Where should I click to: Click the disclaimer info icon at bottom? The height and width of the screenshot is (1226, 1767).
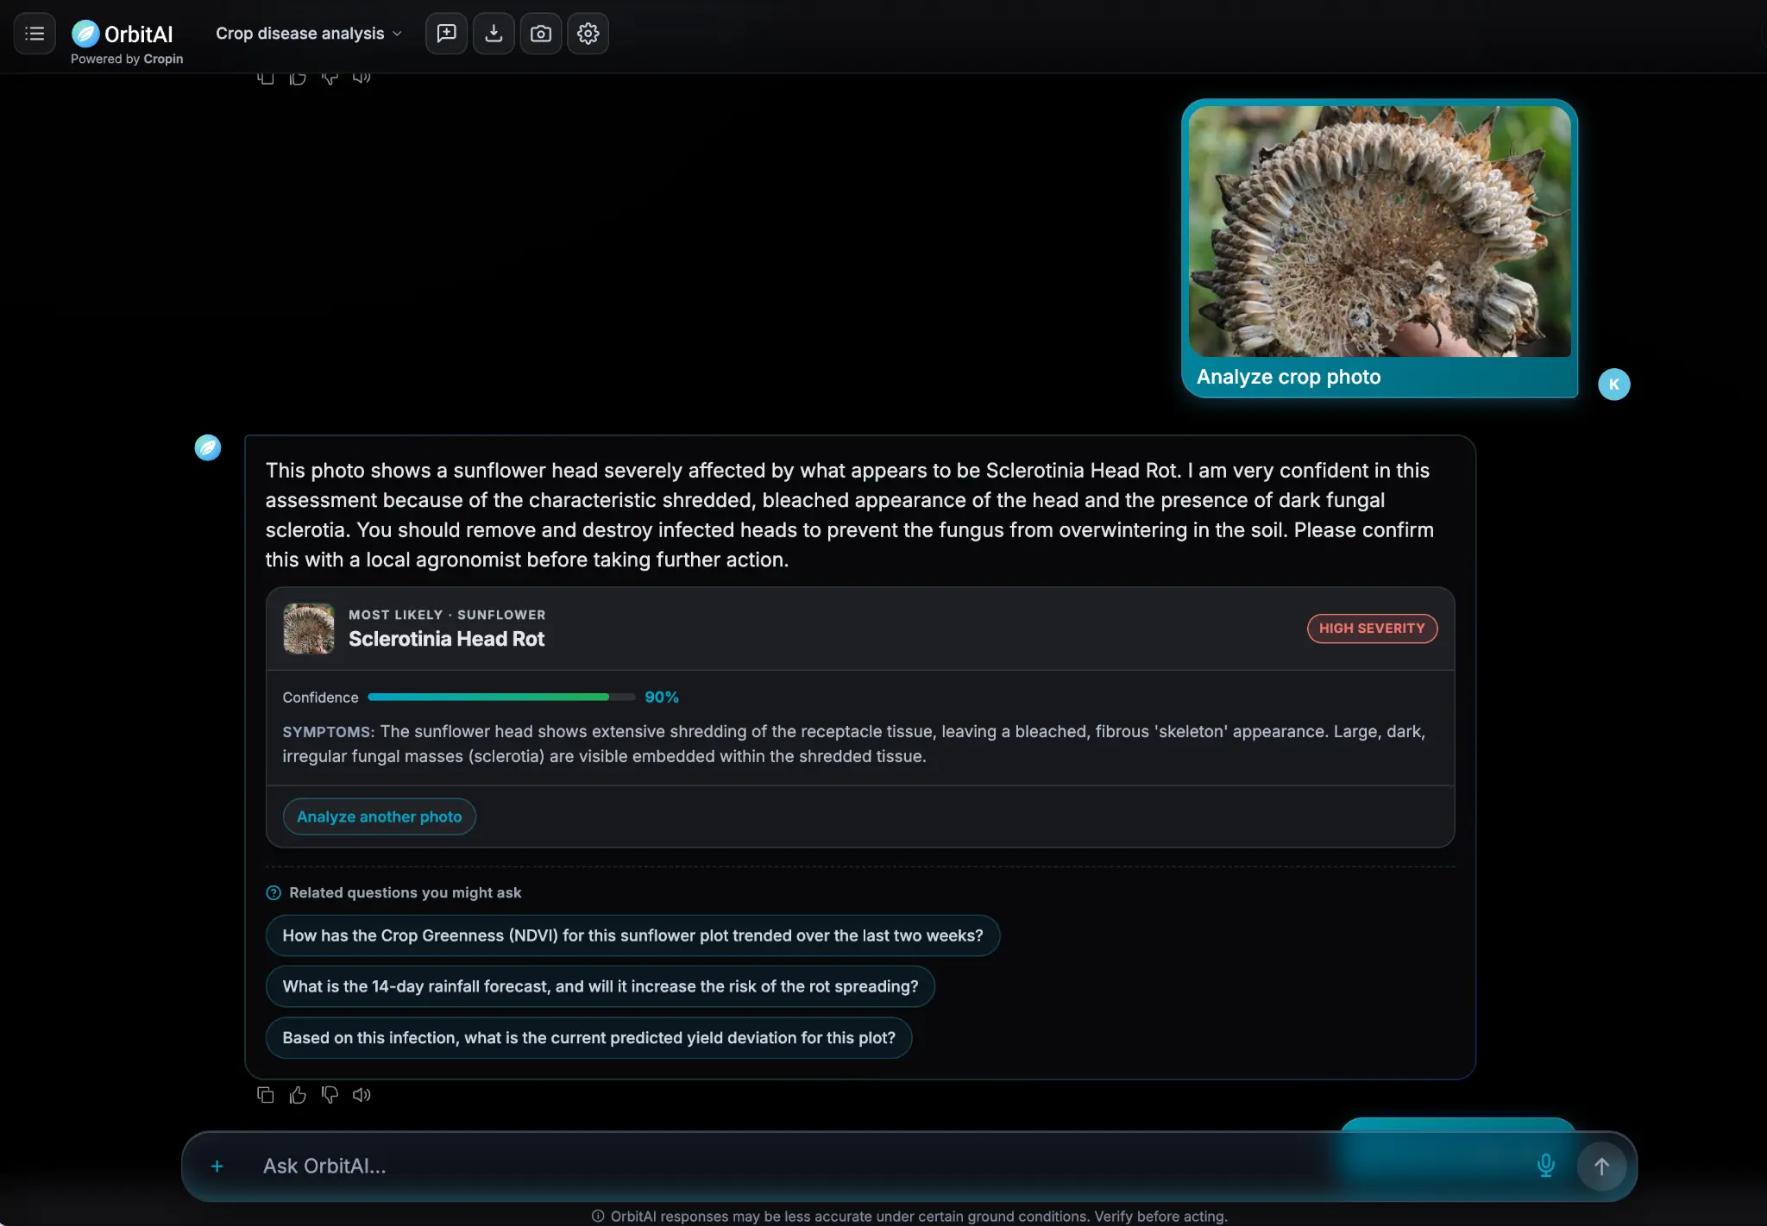pyautogui.click(x=598, y=1216)
